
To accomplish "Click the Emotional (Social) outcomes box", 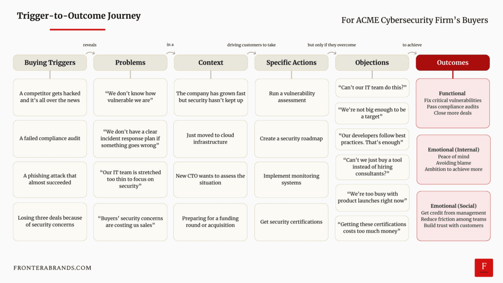I will click(x=453, y=216).
